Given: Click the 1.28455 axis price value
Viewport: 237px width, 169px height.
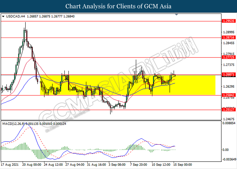Looking at the screenshot, I should click(229, 43).
